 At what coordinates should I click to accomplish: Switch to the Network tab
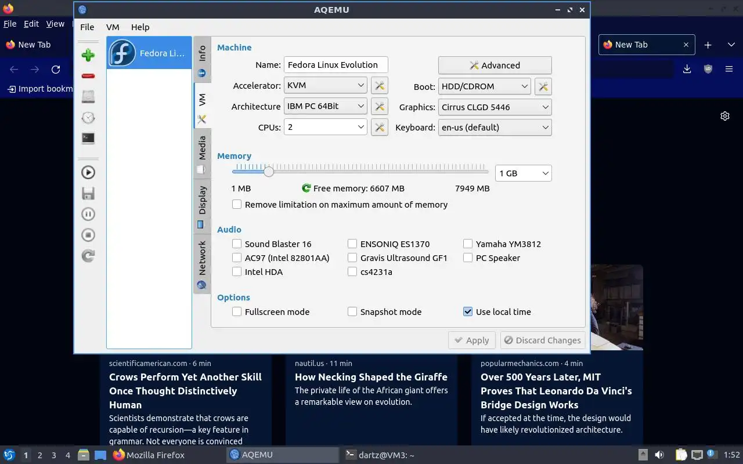tap(202, 264)
